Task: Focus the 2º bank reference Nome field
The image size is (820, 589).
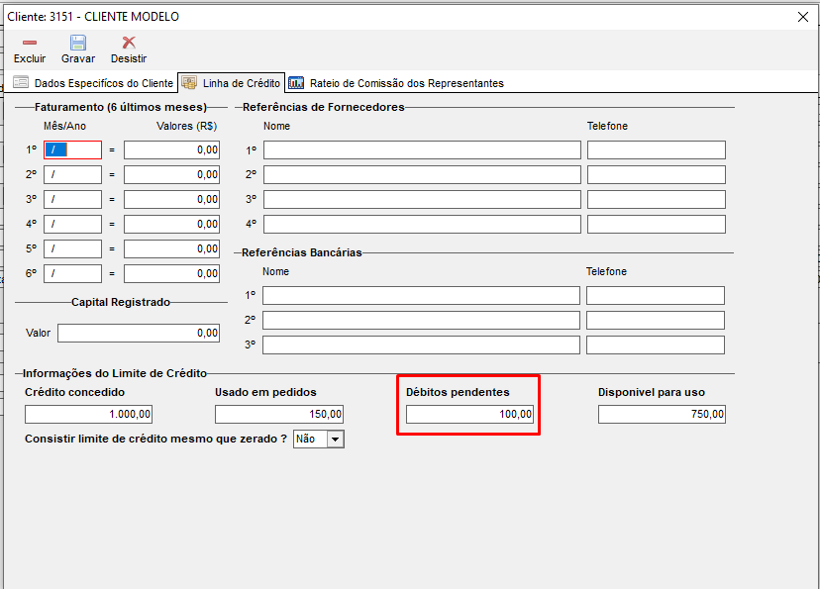Action: pyautogui.click(x=421, y=321)
